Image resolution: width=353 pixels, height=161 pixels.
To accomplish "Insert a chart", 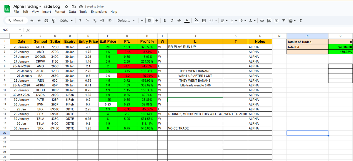I will [277, 21].
